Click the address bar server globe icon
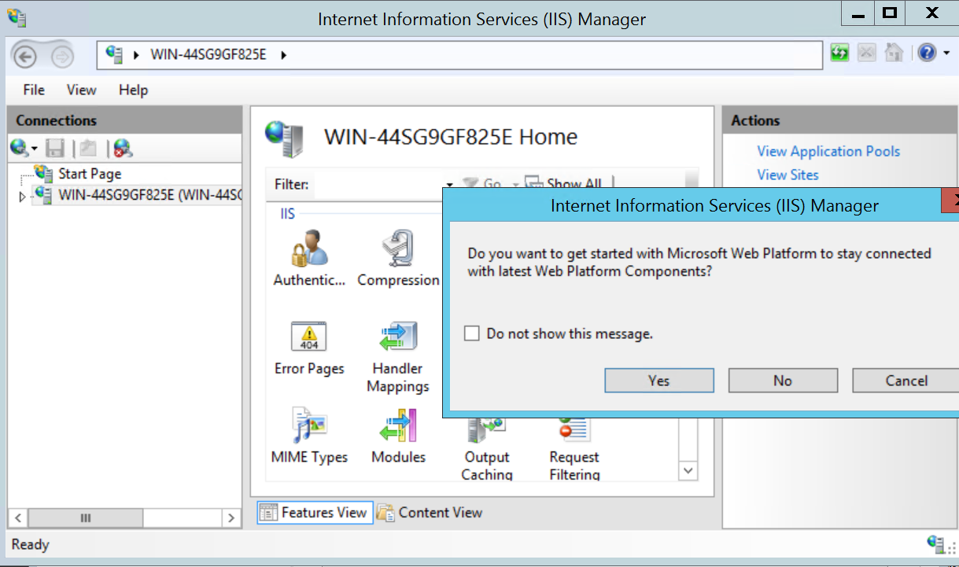959x567 pixels. 115,55
